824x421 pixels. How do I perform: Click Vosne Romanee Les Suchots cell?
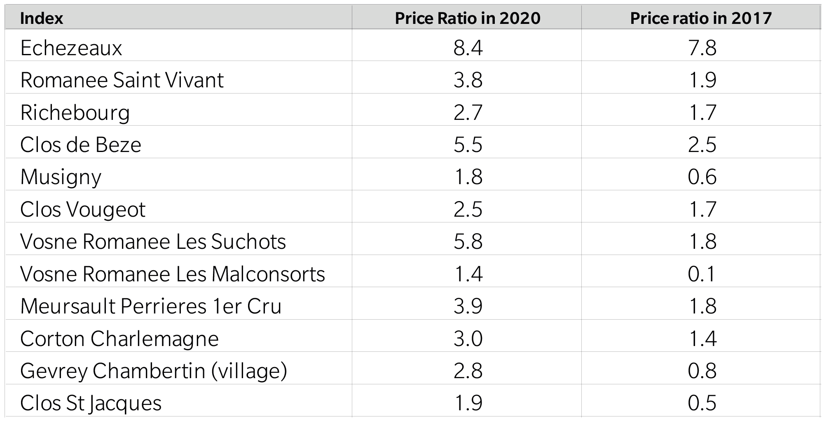(x=153, y=241)
